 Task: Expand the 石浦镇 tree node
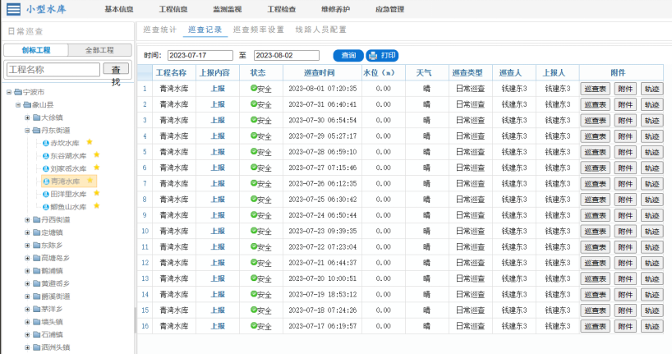pos(27,334)
